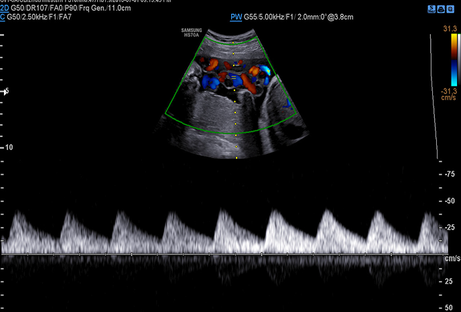The image size is (461, 312).
Task: Click the middle status icon at top right
Action: click(x=442, y=11)
